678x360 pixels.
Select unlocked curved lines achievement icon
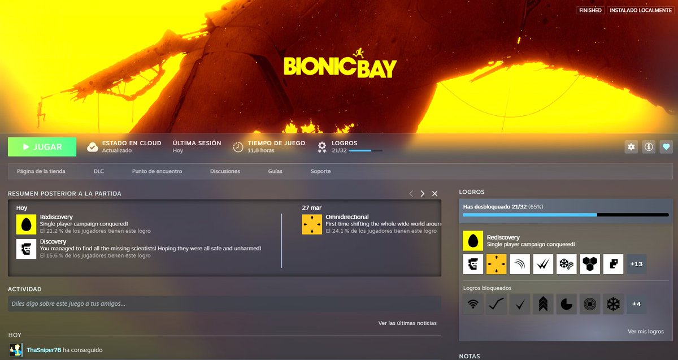(520, 264)
